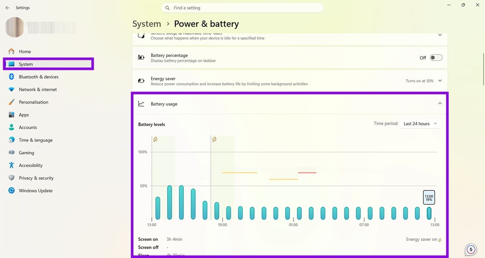This screenshot has height=258, width=485.
Task: Open the Apps icon in the sidebar
Action: tap(11, 115)
